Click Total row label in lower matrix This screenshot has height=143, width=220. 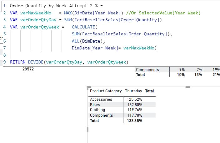(94, 121)
